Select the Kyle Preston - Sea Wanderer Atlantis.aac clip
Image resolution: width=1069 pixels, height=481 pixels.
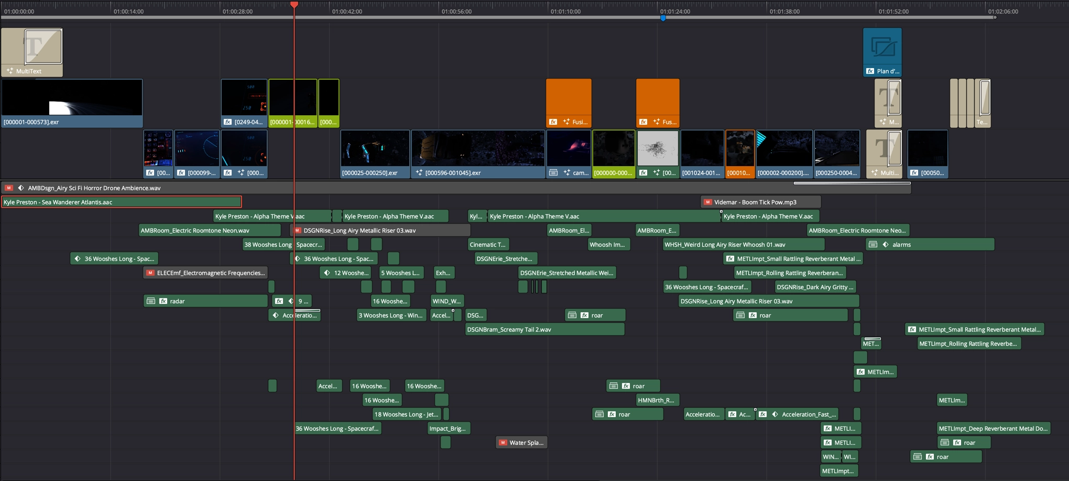click(121, 202)
